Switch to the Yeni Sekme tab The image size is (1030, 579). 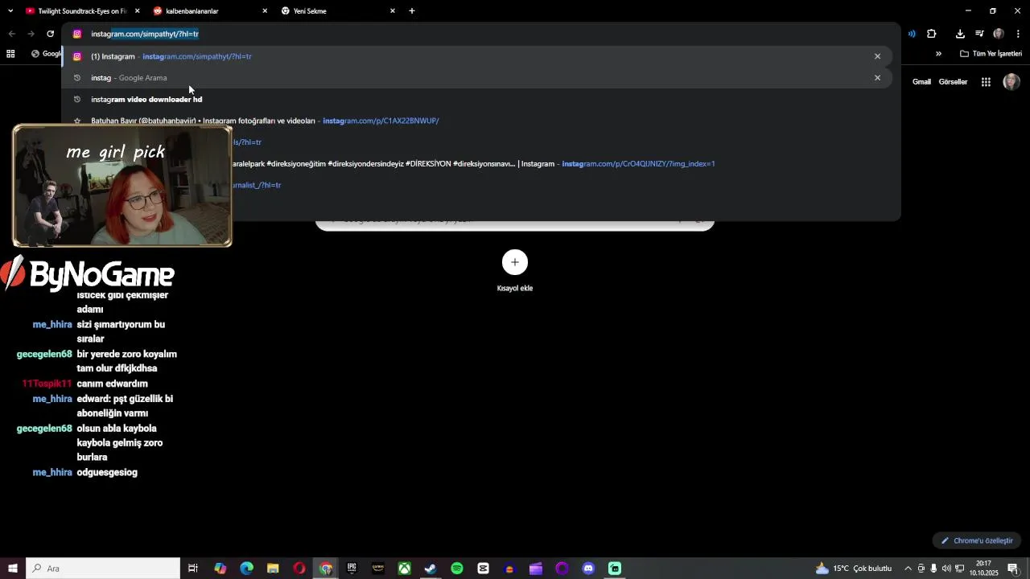pos(338,11)
